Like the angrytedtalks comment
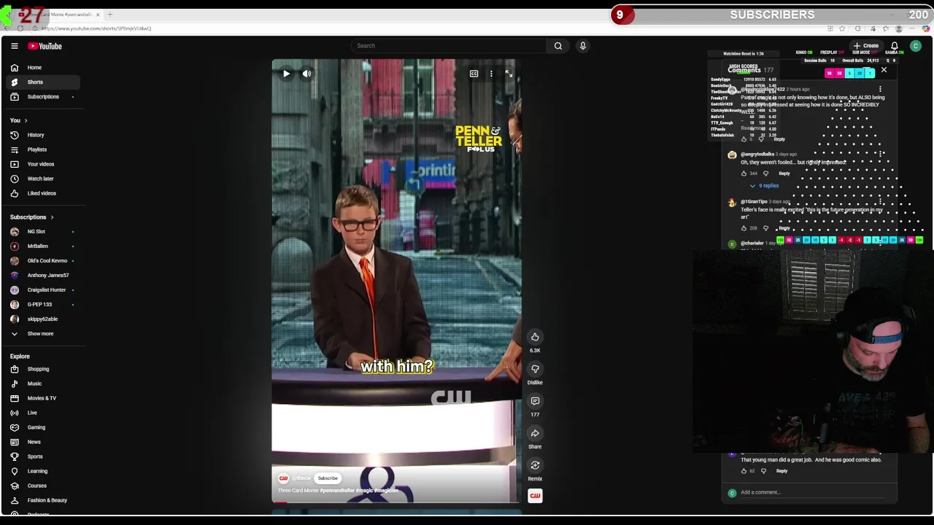 coord(744,174)
